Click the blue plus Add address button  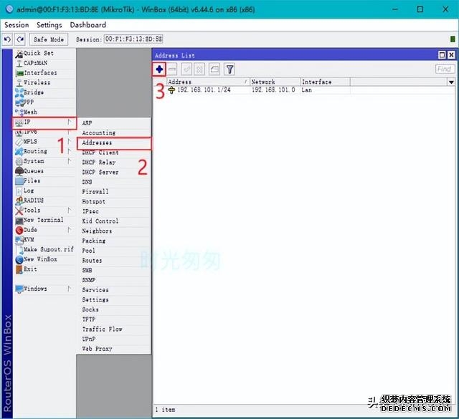pyautogui.click(x=159, y=69)
